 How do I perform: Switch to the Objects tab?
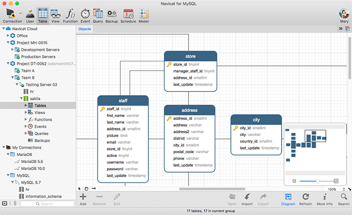(x=84, y=29)
